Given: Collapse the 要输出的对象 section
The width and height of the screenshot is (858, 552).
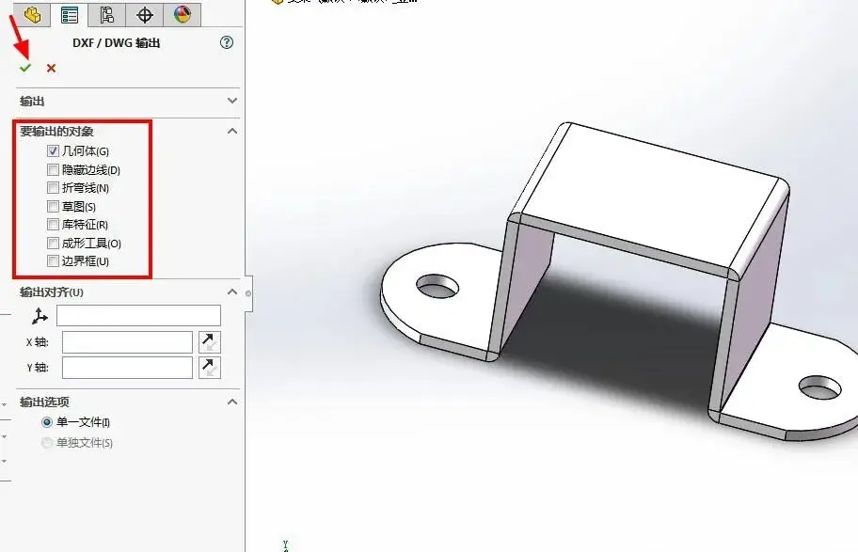Looking at the screenshot, I should 231,131.
